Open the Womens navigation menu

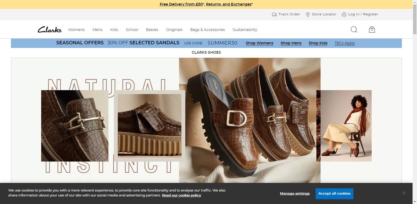pos(76,30)
